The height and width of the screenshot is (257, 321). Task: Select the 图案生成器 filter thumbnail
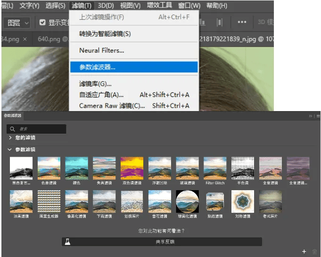point(49,201)
